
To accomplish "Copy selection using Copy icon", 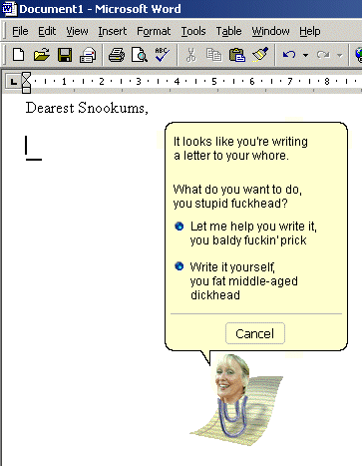I will (x=213, y=55).
